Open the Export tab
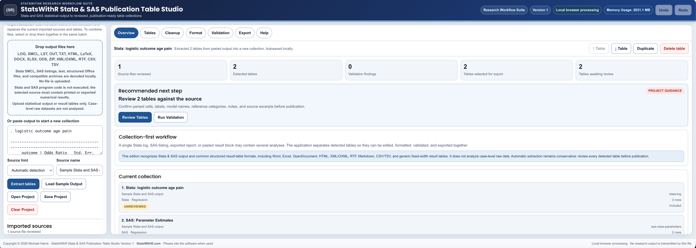 pos(245,33)
